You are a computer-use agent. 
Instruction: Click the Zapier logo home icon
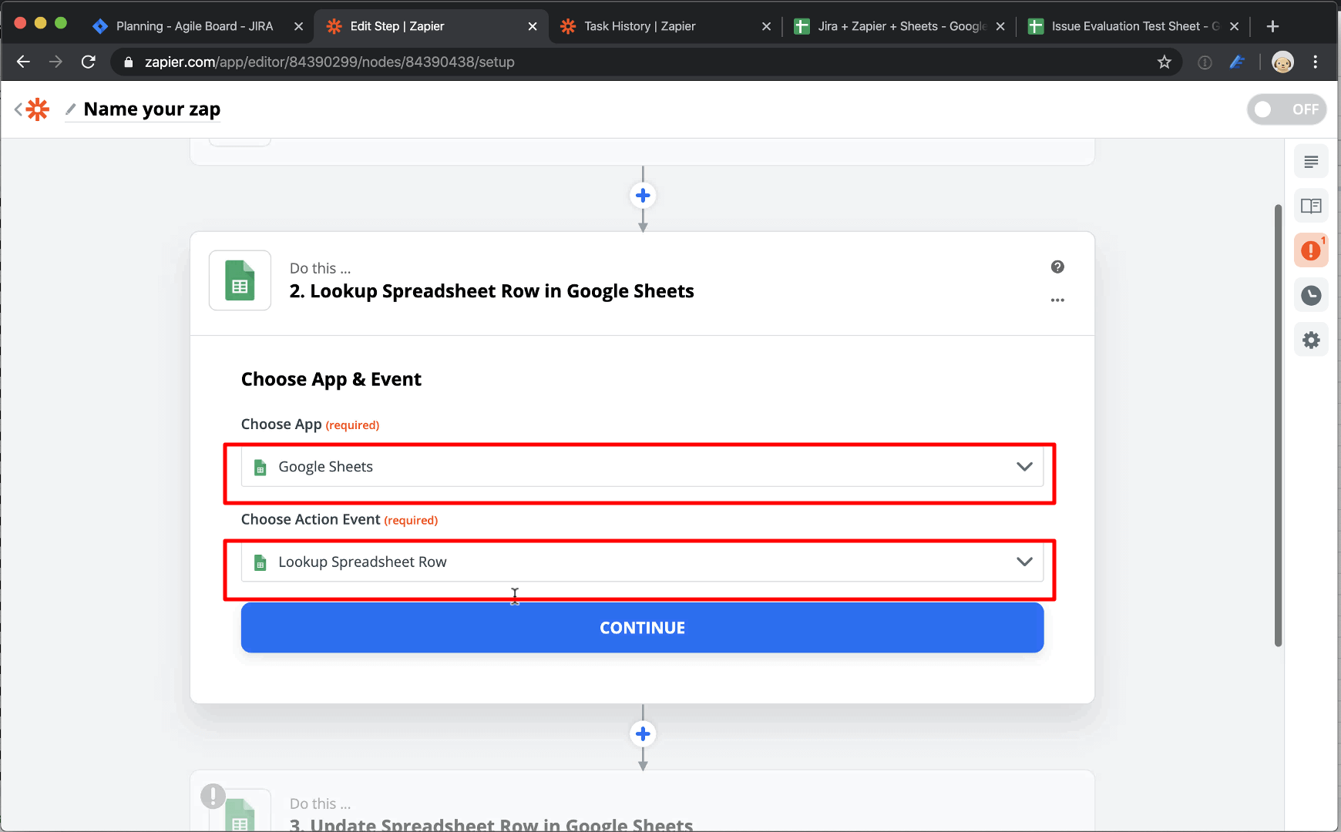pyautogui.click(x=38, y=109)
